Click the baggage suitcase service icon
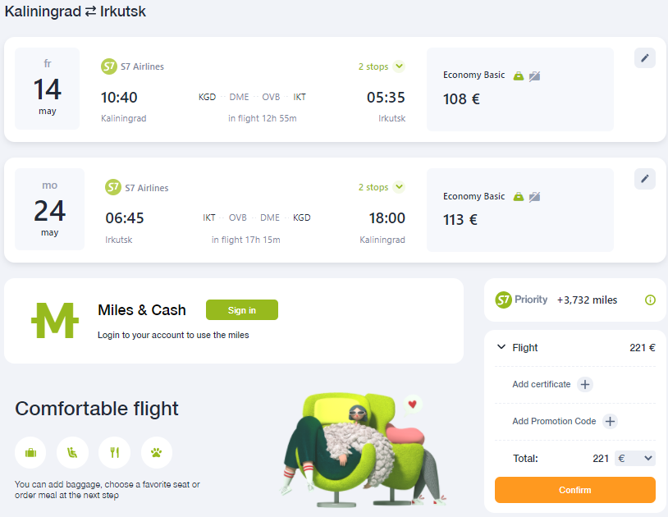The image size is (668, 517). click(x=30, y=452)
